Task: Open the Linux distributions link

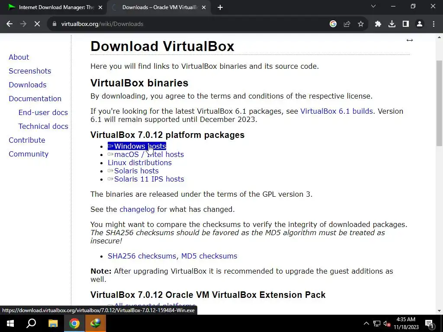Action: pos(140,163)
